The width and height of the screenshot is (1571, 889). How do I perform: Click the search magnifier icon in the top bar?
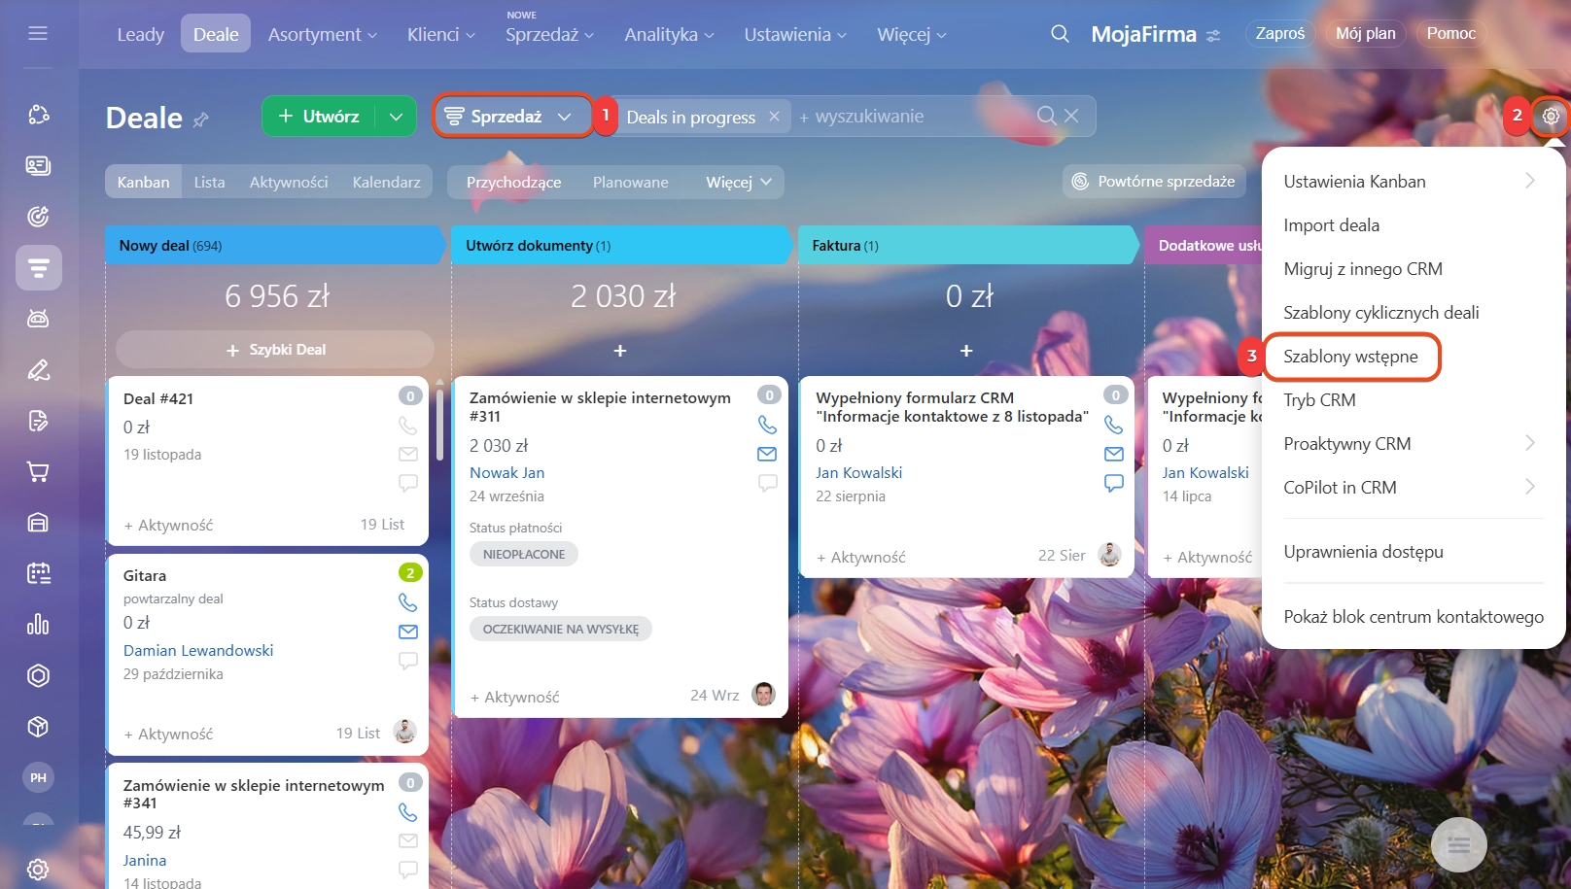click(1060, 34)
